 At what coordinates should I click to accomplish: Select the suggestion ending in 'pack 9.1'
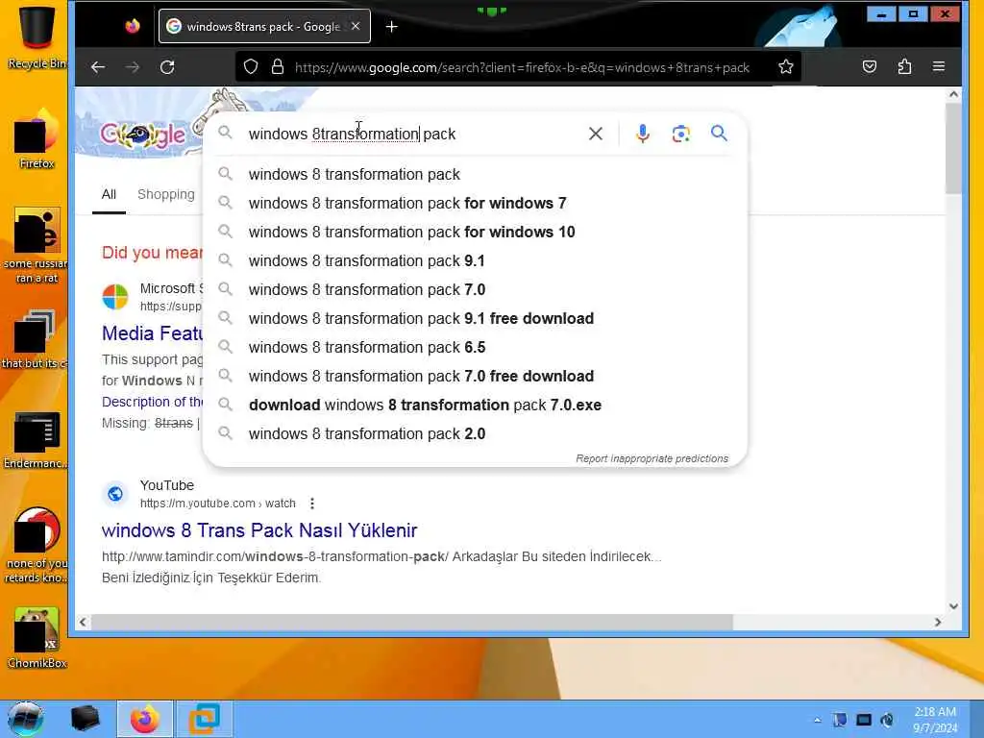coord(475,260)
